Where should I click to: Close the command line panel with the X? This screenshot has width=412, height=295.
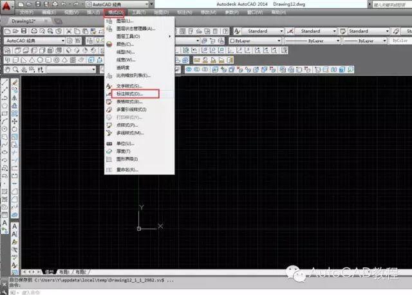4,284
